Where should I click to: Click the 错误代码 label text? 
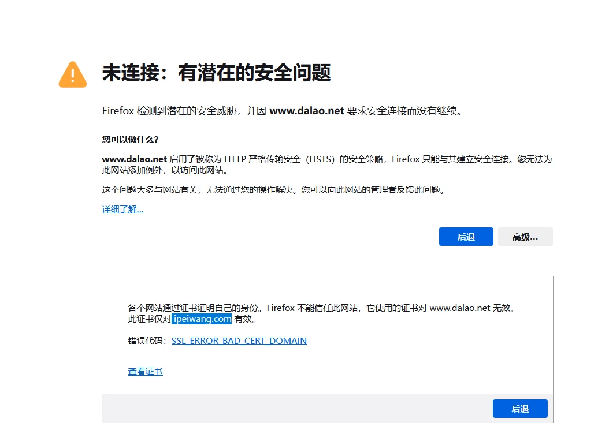click(x=148, y=341)
